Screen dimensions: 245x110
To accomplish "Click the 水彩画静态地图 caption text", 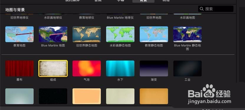I will point(120,45).
